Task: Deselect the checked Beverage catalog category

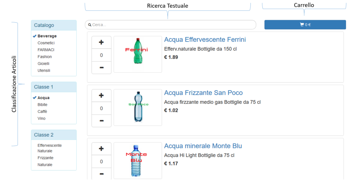Action: coord(47,36)
